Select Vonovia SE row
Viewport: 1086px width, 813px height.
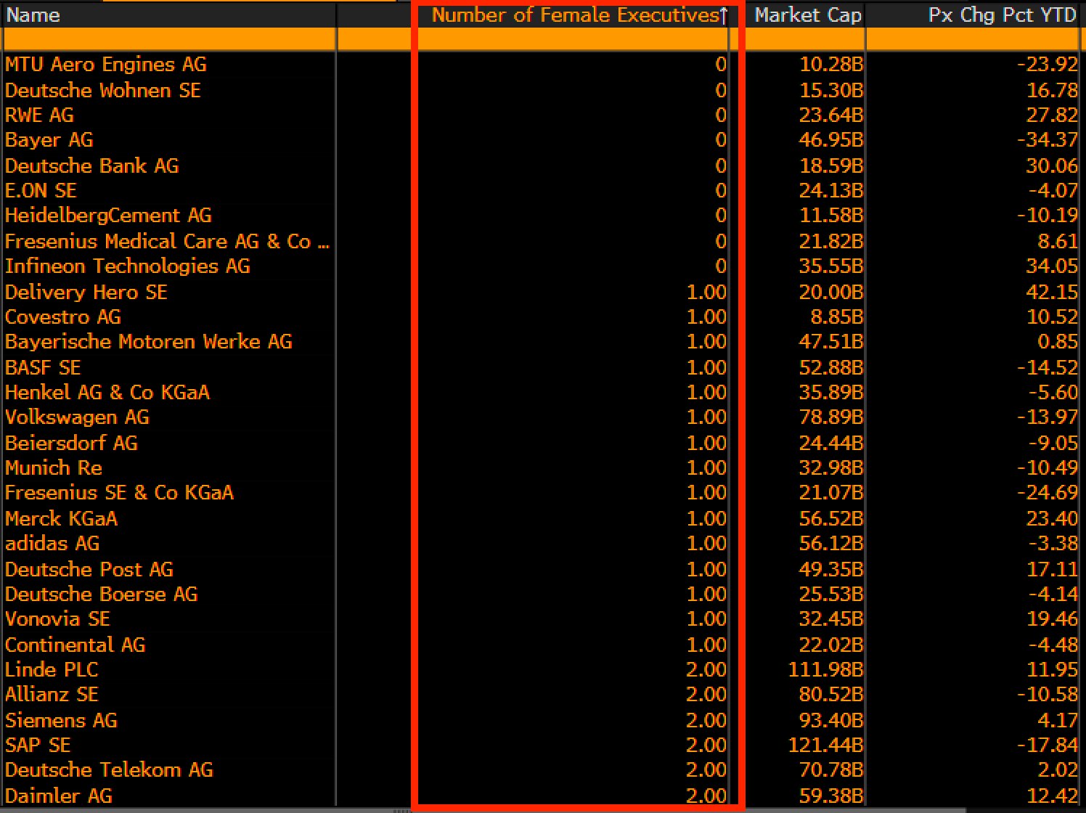[x=57, y=619]
